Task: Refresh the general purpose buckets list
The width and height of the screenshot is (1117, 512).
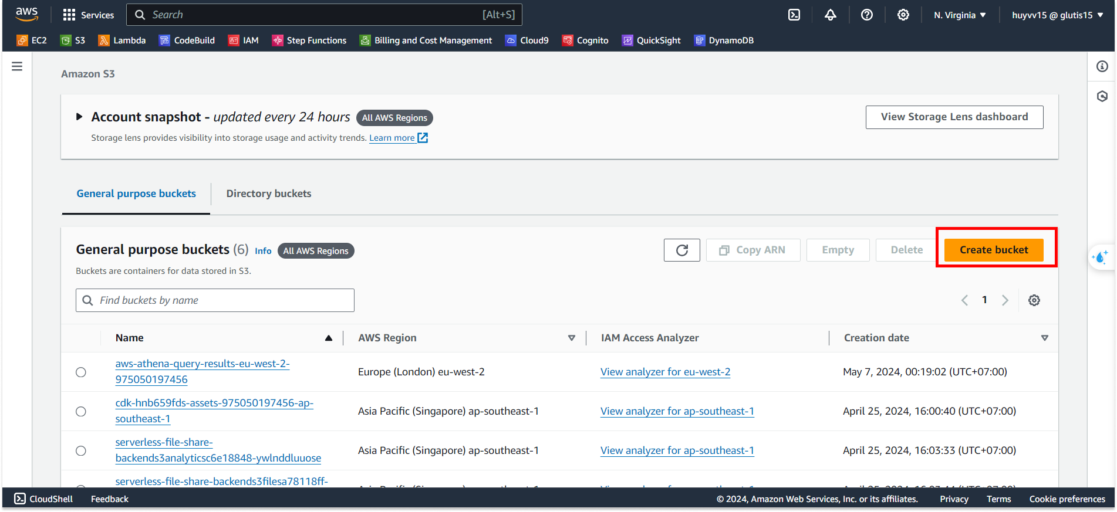Action: 681,250
